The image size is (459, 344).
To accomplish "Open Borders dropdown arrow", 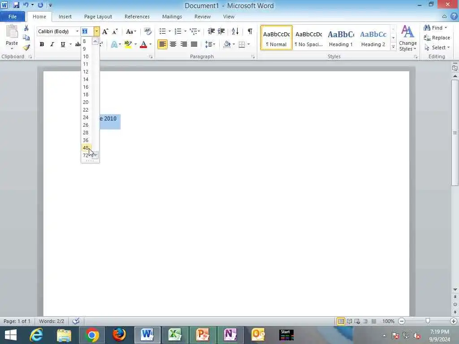I will (x=248, y=44).
